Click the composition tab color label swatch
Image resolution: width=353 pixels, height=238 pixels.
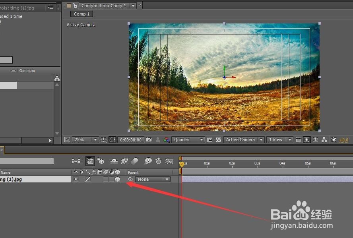[69, 6]
